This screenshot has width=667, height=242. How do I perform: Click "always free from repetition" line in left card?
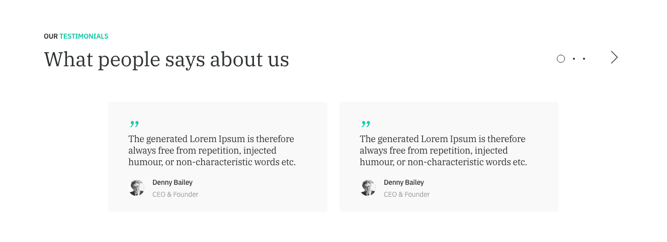(x=202, y=151)
